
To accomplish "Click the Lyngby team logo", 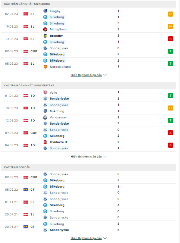I will pyautogui.click(x=45, y=11).
